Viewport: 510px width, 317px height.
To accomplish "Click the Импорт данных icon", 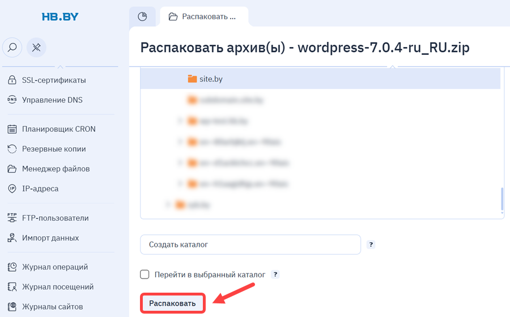I will pyautogui.click(x=12, y=238).
